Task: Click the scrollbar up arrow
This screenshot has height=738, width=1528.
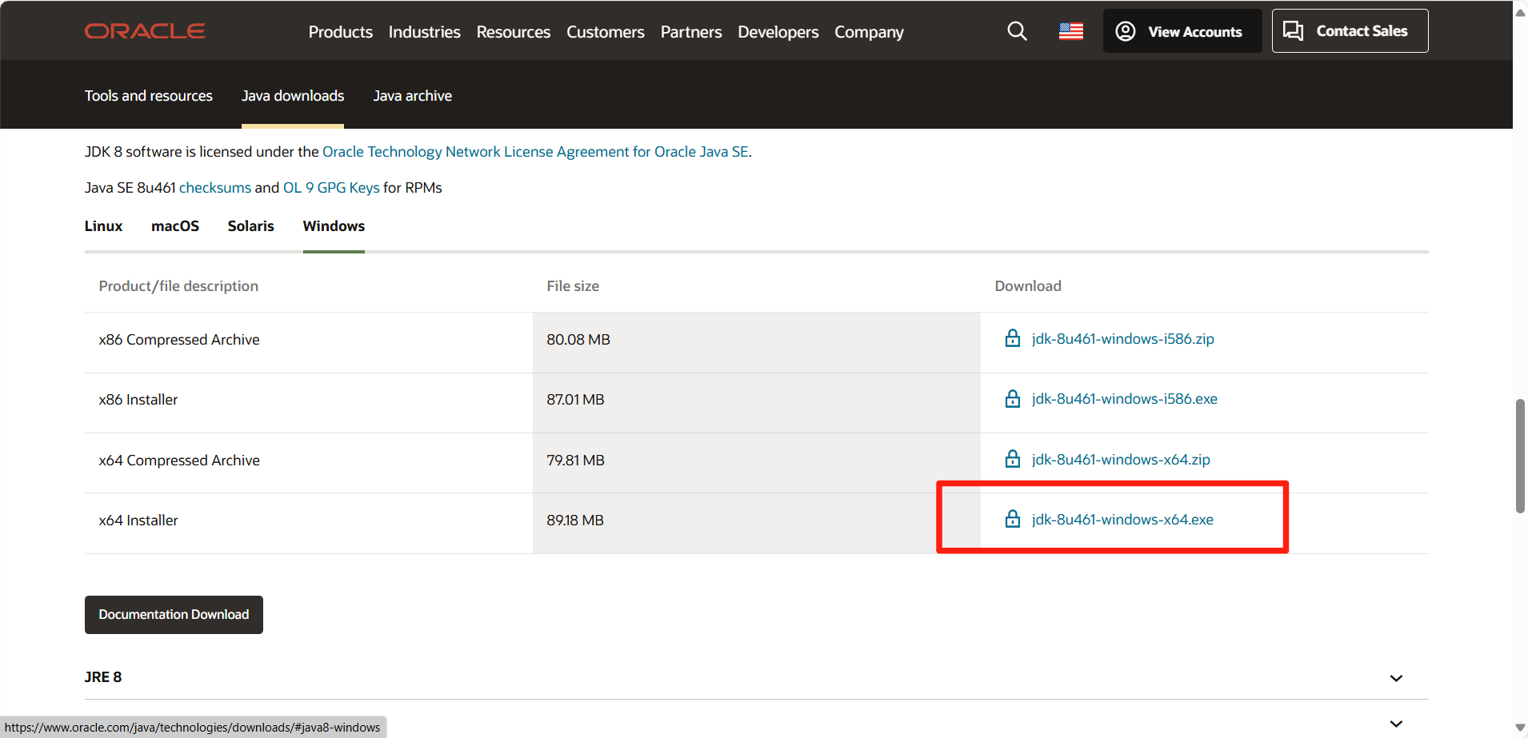Action: pyautogui.click(x=1520, y=12)
